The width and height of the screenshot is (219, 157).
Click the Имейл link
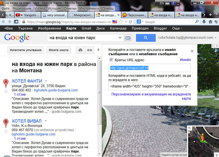pyautogui.click(x=185, y=60)
